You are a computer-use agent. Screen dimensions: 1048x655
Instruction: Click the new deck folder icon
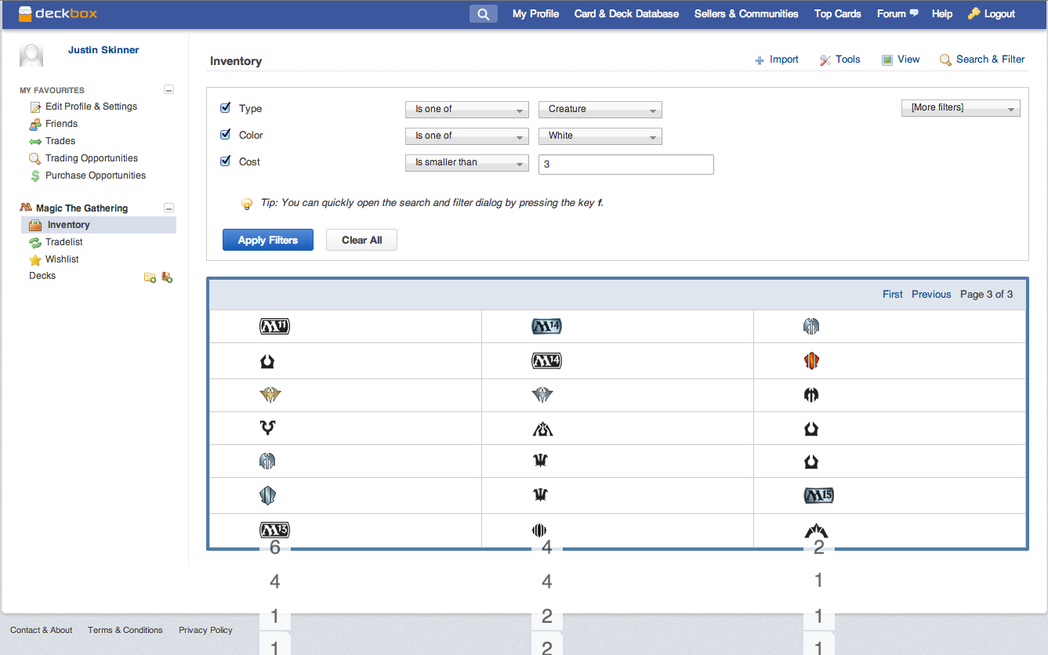pos(150,277)
